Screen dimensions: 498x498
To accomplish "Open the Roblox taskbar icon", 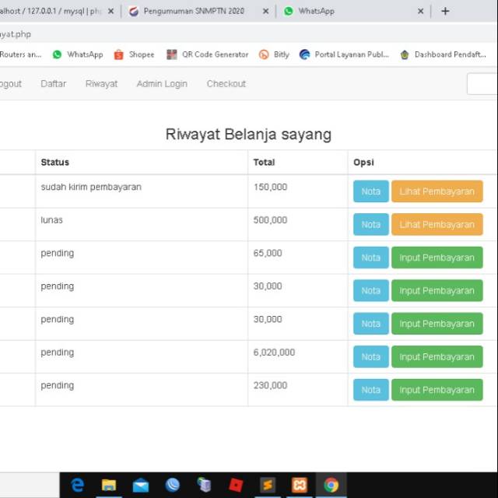I will point(236,486).
